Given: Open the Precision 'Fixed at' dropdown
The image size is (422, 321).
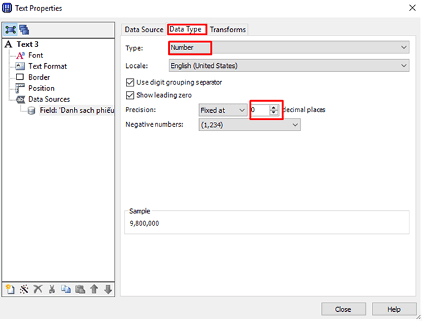Looking at the screenshot, I should (x=223, y=110).
